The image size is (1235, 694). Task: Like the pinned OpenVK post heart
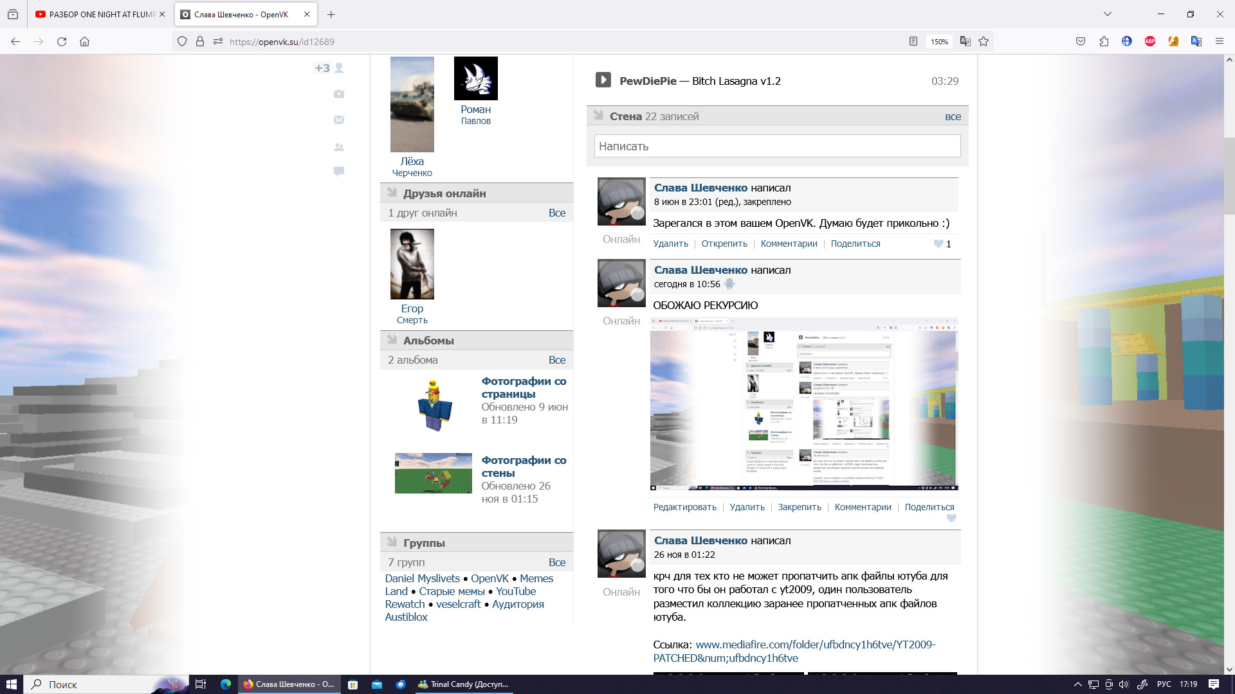[938, 244]
